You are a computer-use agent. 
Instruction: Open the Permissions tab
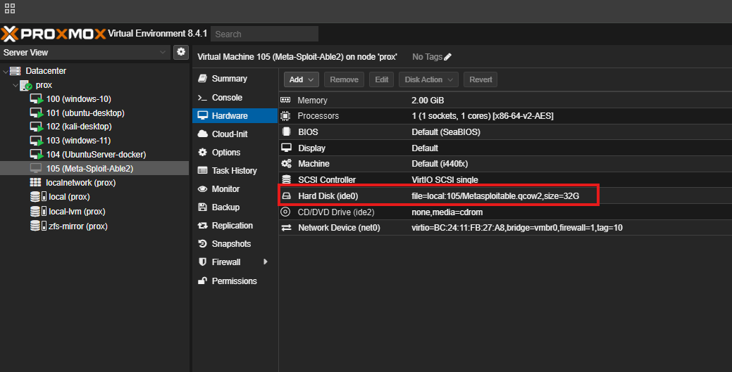click(x=235, y=281)
